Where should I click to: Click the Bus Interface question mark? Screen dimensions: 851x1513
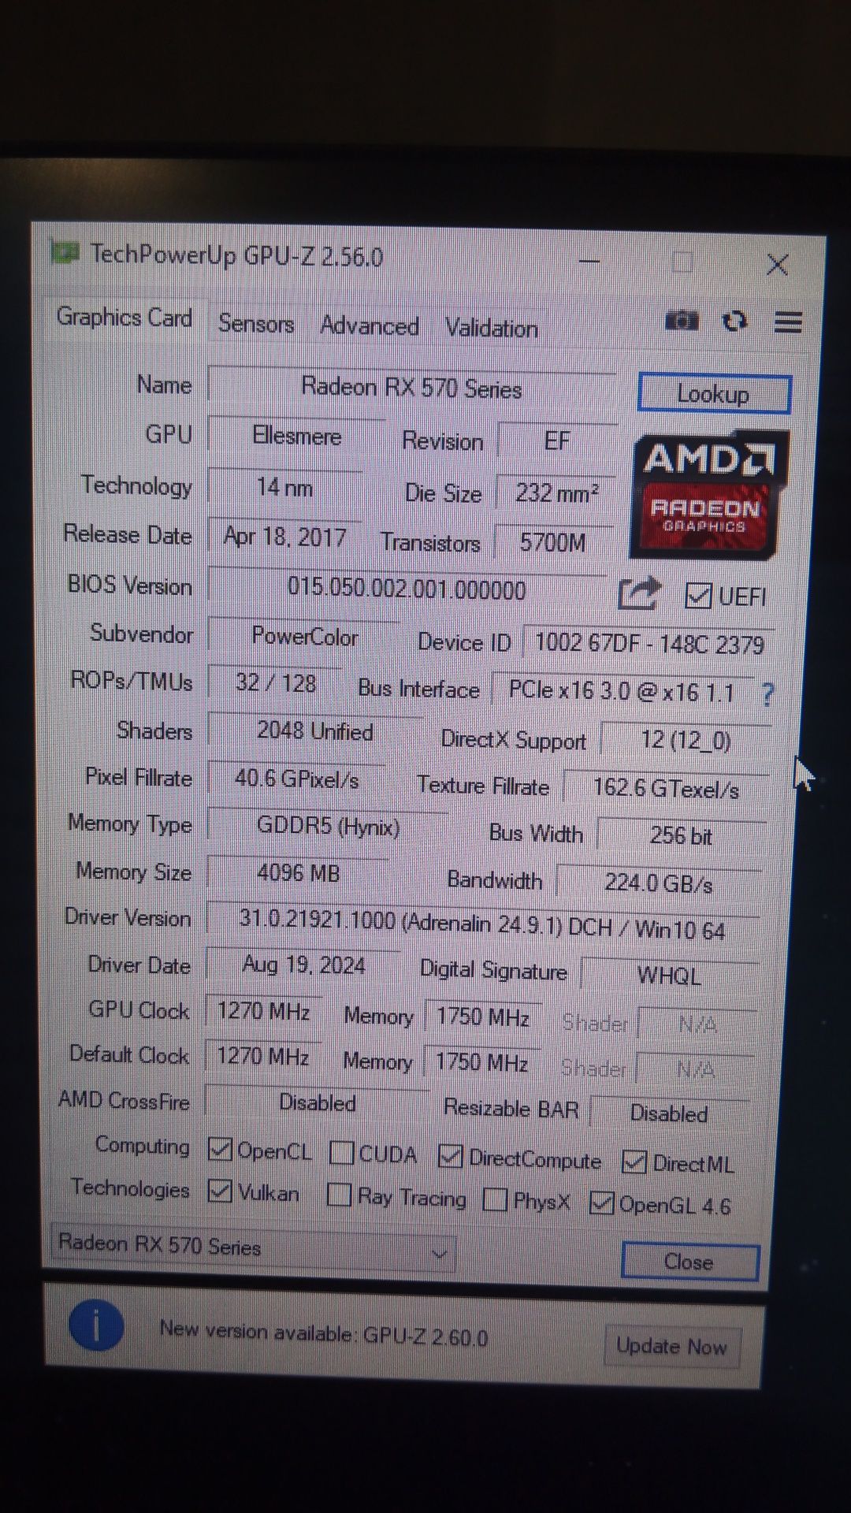[767, 694]
